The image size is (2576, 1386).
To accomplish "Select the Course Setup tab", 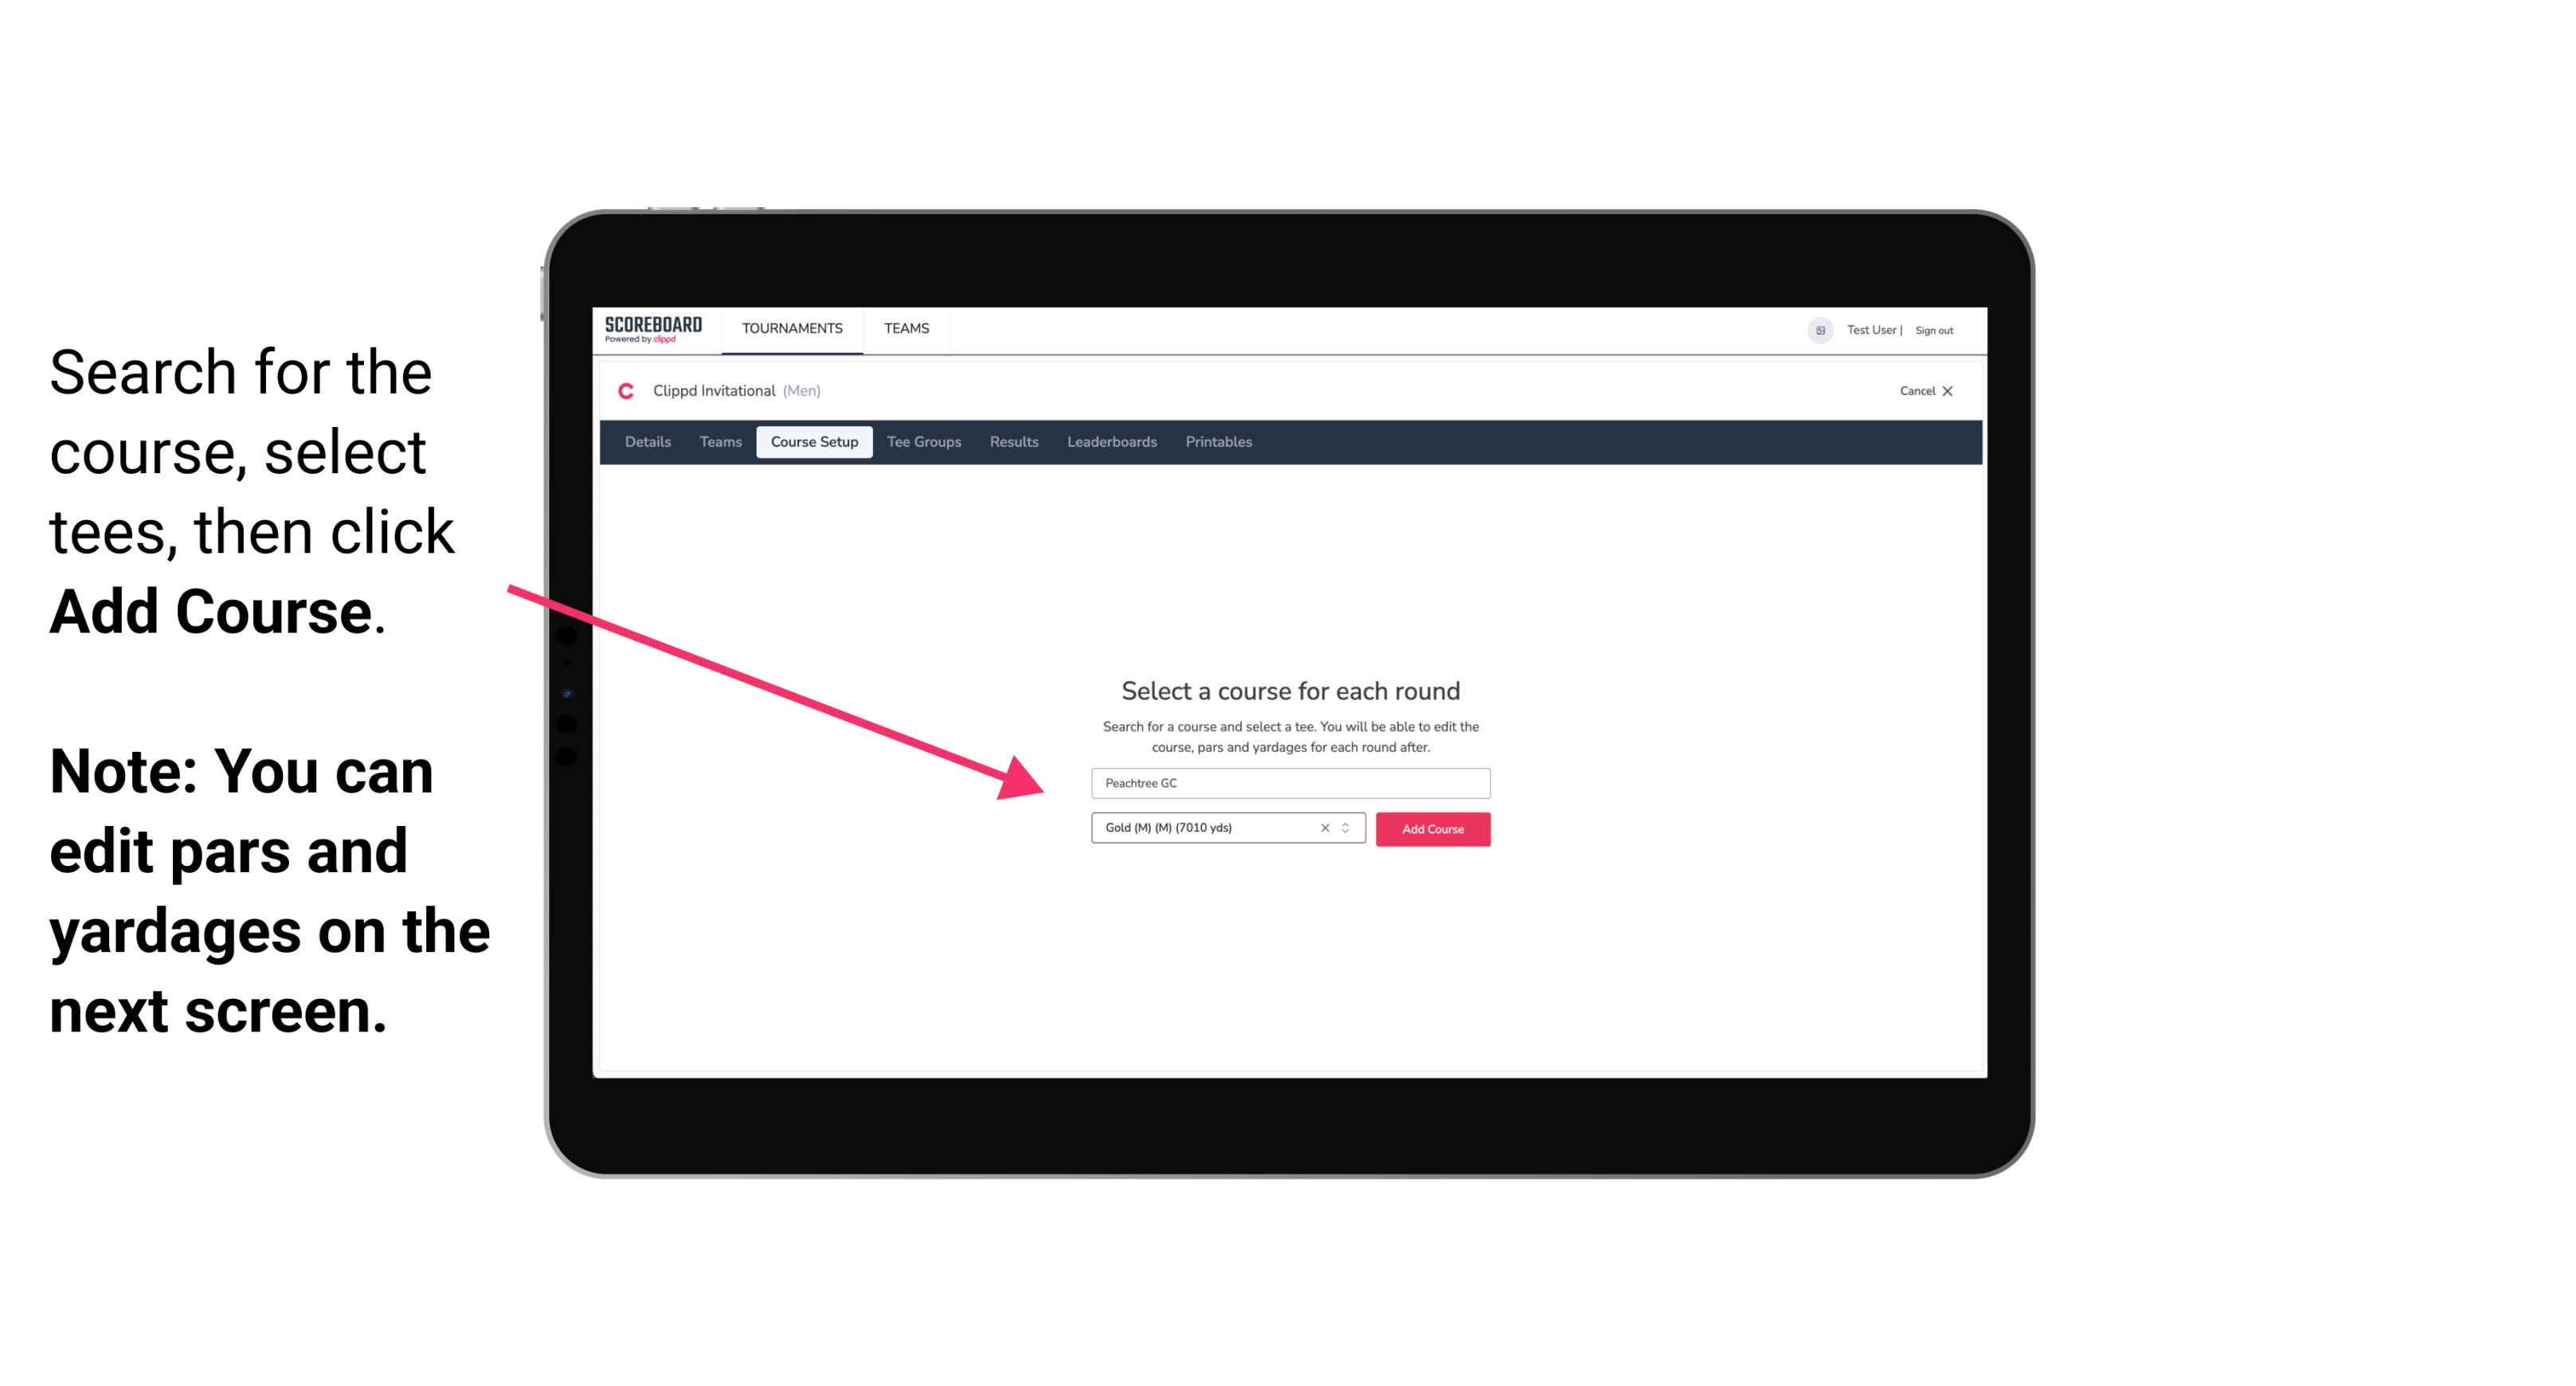I will tap(816, 442).
